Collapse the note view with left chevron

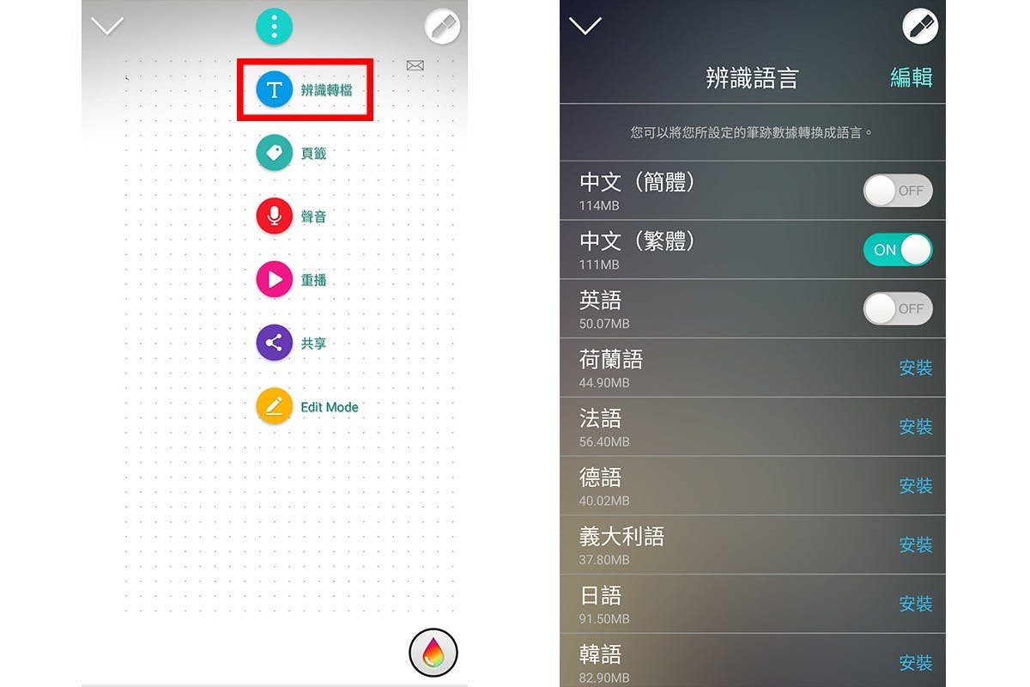(x=107, y=27)
